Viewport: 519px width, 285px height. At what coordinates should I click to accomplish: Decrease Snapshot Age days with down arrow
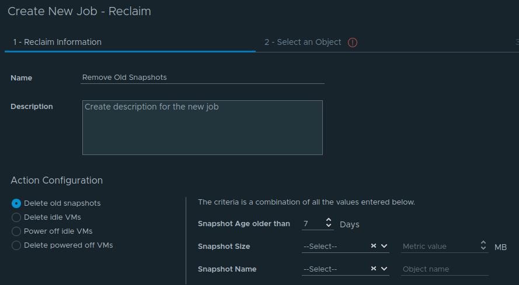(328, 225)
